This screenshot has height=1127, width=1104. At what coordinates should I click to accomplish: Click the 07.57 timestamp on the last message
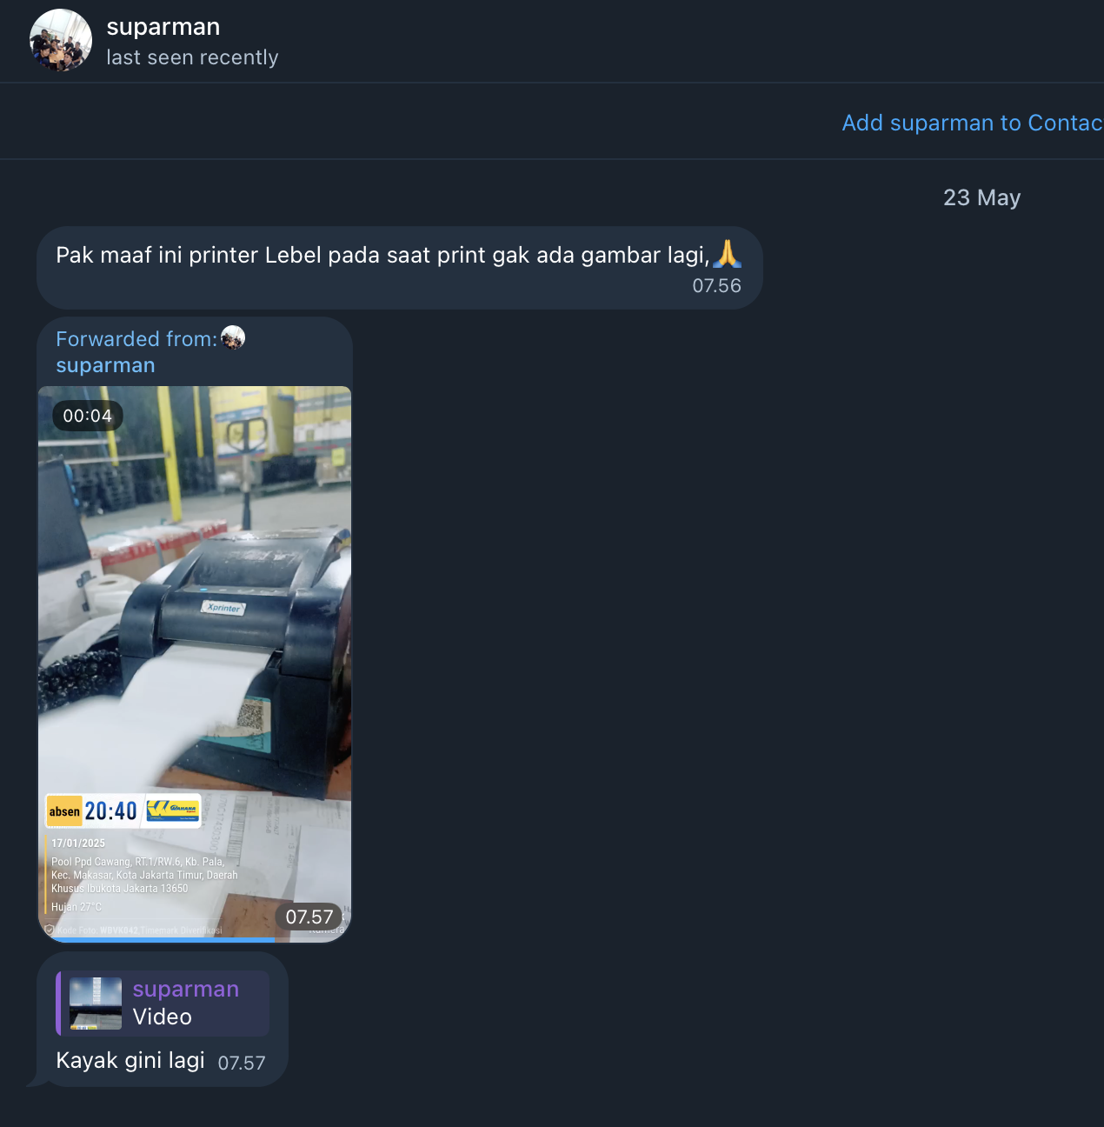click(x=242, y=1063)
